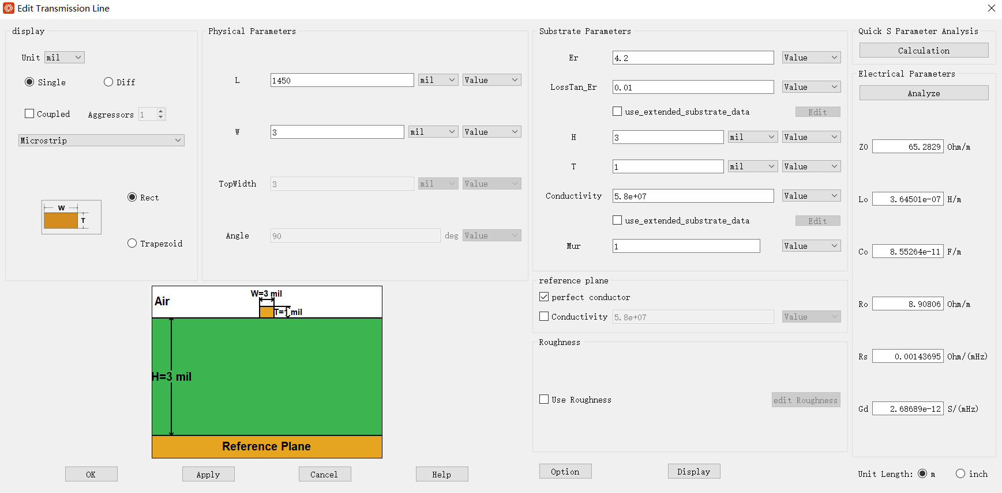Click the Analyze button
This screenshot has height=493, width=1002.
click(924, 93)
